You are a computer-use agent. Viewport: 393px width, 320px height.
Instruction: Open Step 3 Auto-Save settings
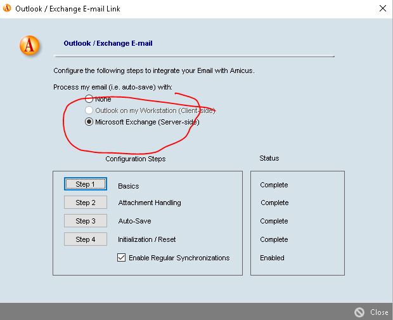pyautogui.click(x=86, y=220)
